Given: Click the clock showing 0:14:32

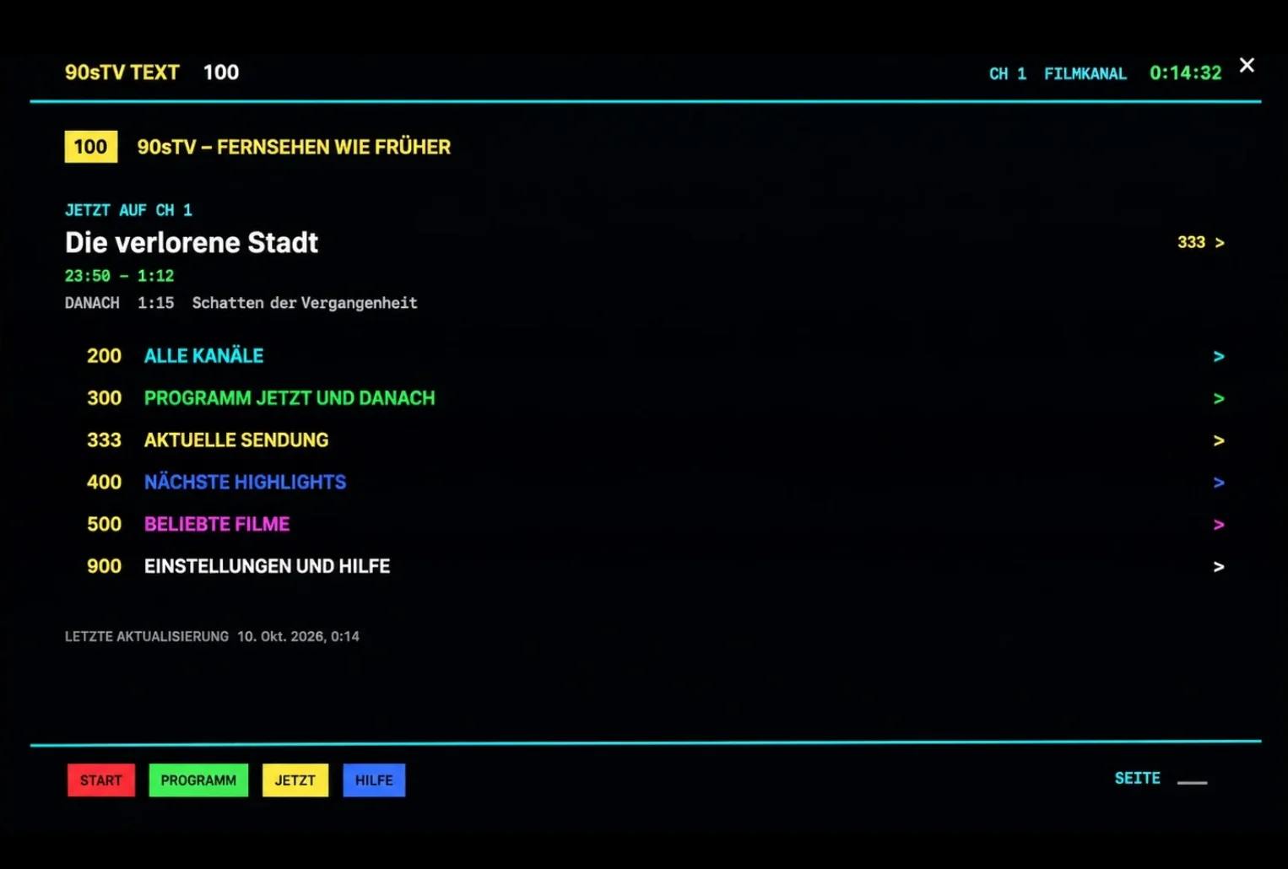Looking at the screenshot, I should (x=1186, y=73).
